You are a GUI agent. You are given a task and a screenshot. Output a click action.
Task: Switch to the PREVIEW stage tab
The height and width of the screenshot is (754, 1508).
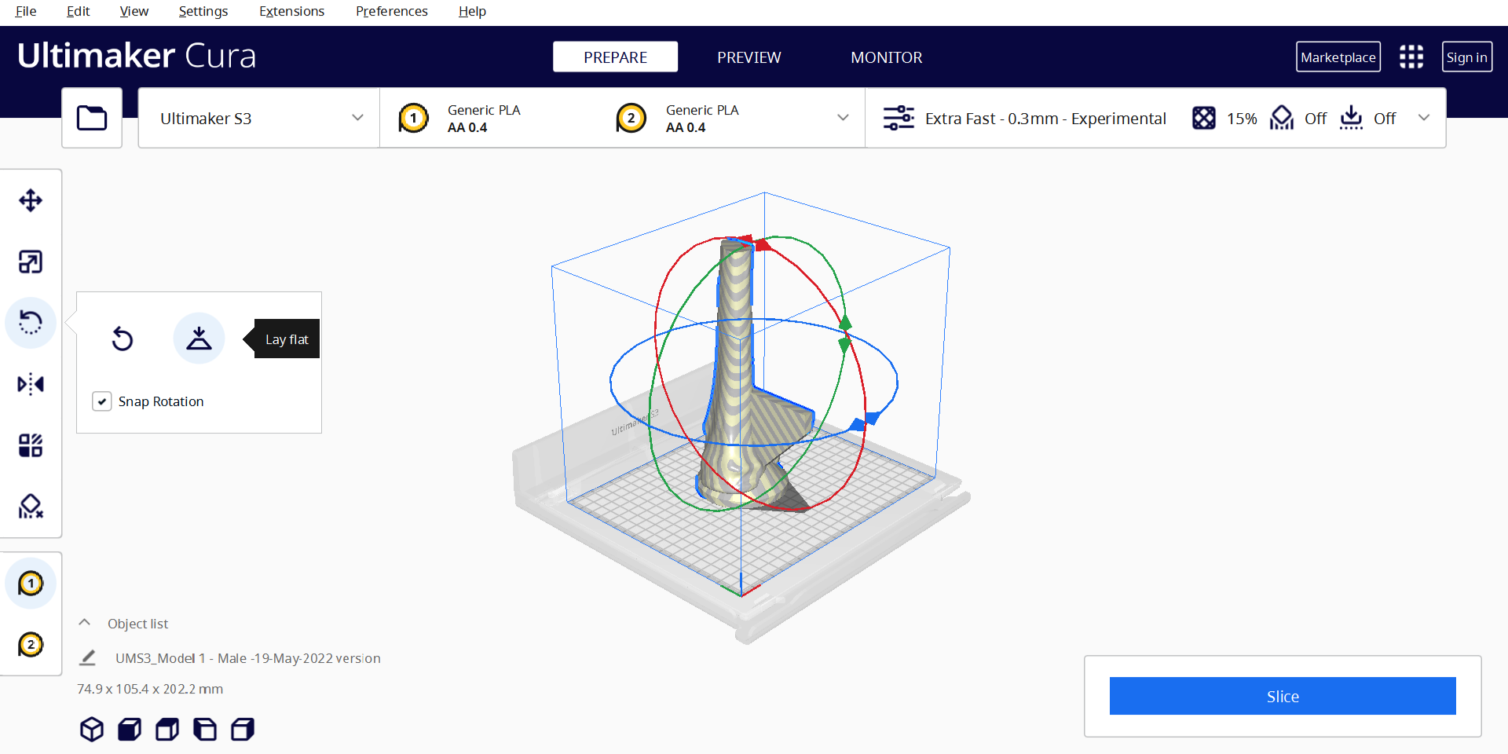[x=749, y=57]
